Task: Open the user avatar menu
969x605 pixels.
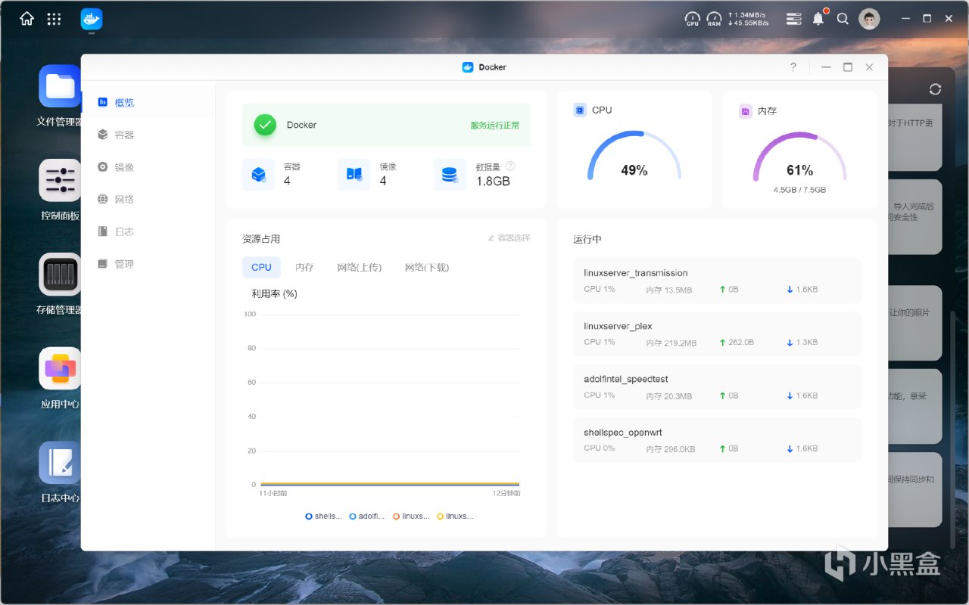Action: [869, 19]
